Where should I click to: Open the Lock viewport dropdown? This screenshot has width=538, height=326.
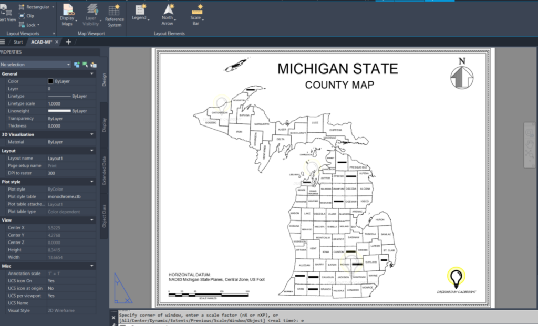click(x=29, y=25)
